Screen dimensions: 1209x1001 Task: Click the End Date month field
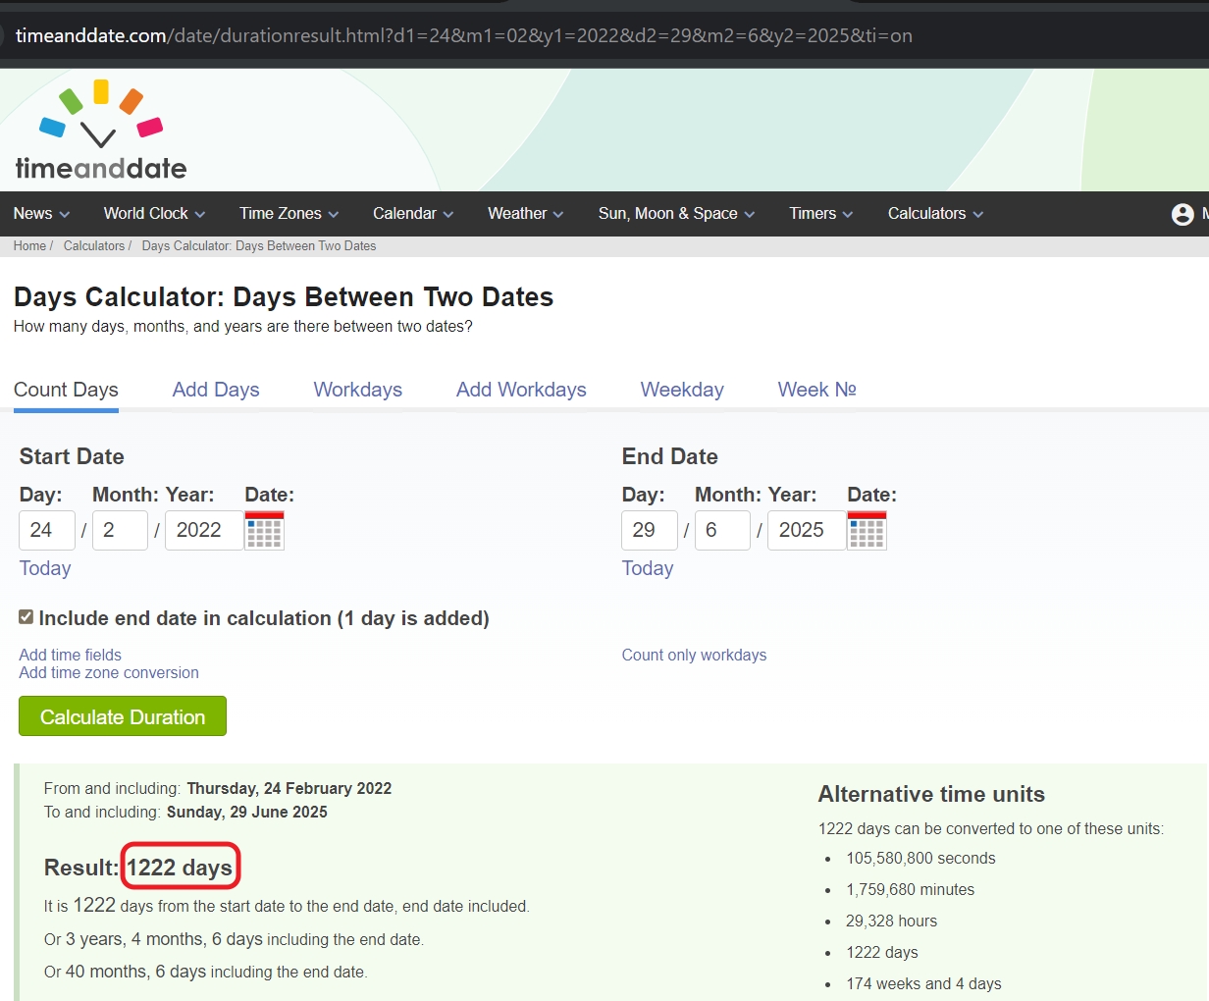pos(722,530)
